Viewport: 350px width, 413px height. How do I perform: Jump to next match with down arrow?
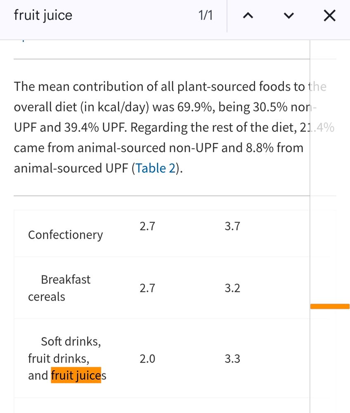289,16
